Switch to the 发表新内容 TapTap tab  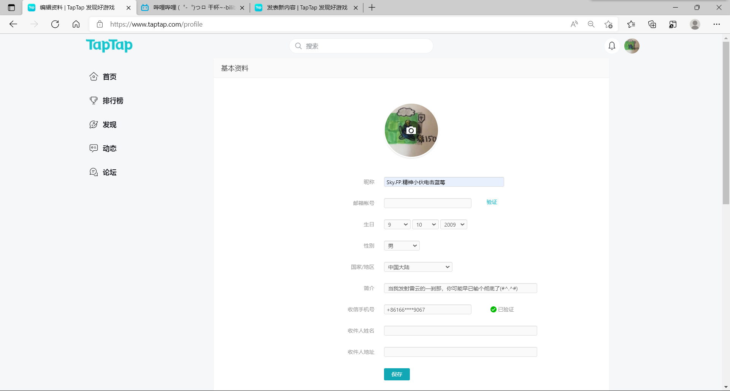(306, 8)
